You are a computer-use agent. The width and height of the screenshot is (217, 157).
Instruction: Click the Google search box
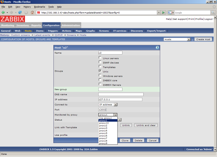pyautogui.click(x=192, y=13)
